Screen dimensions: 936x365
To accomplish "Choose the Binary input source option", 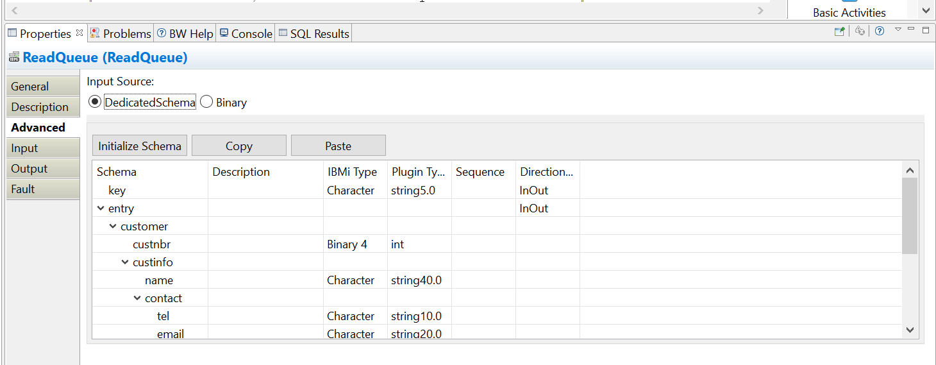I will click(206, 102).
